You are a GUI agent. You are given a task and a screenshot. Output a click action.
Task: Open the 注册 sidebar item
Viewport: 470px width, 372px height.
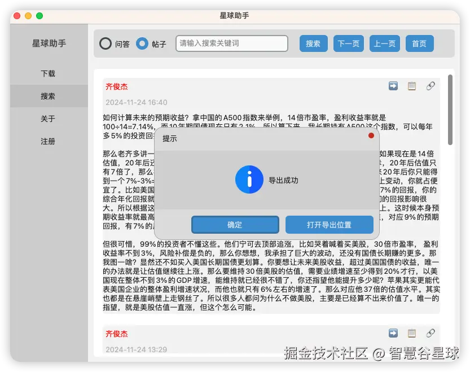tap(49, 141)
